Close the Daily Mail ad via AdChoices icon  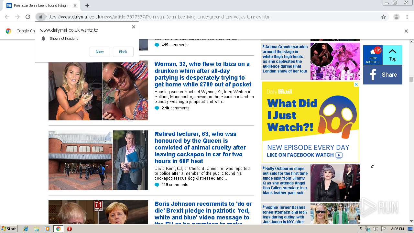(356, 84)
